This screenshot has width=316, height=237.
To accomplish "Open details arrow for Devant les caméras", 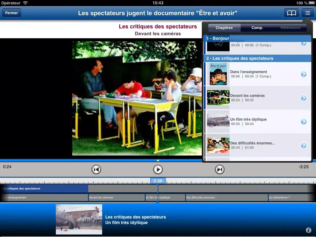I will coord(304,98).
